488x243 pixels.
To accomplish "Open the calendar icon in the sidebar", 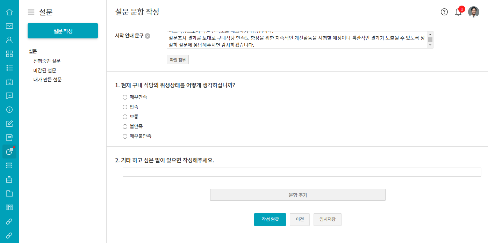I will [9, 82].
